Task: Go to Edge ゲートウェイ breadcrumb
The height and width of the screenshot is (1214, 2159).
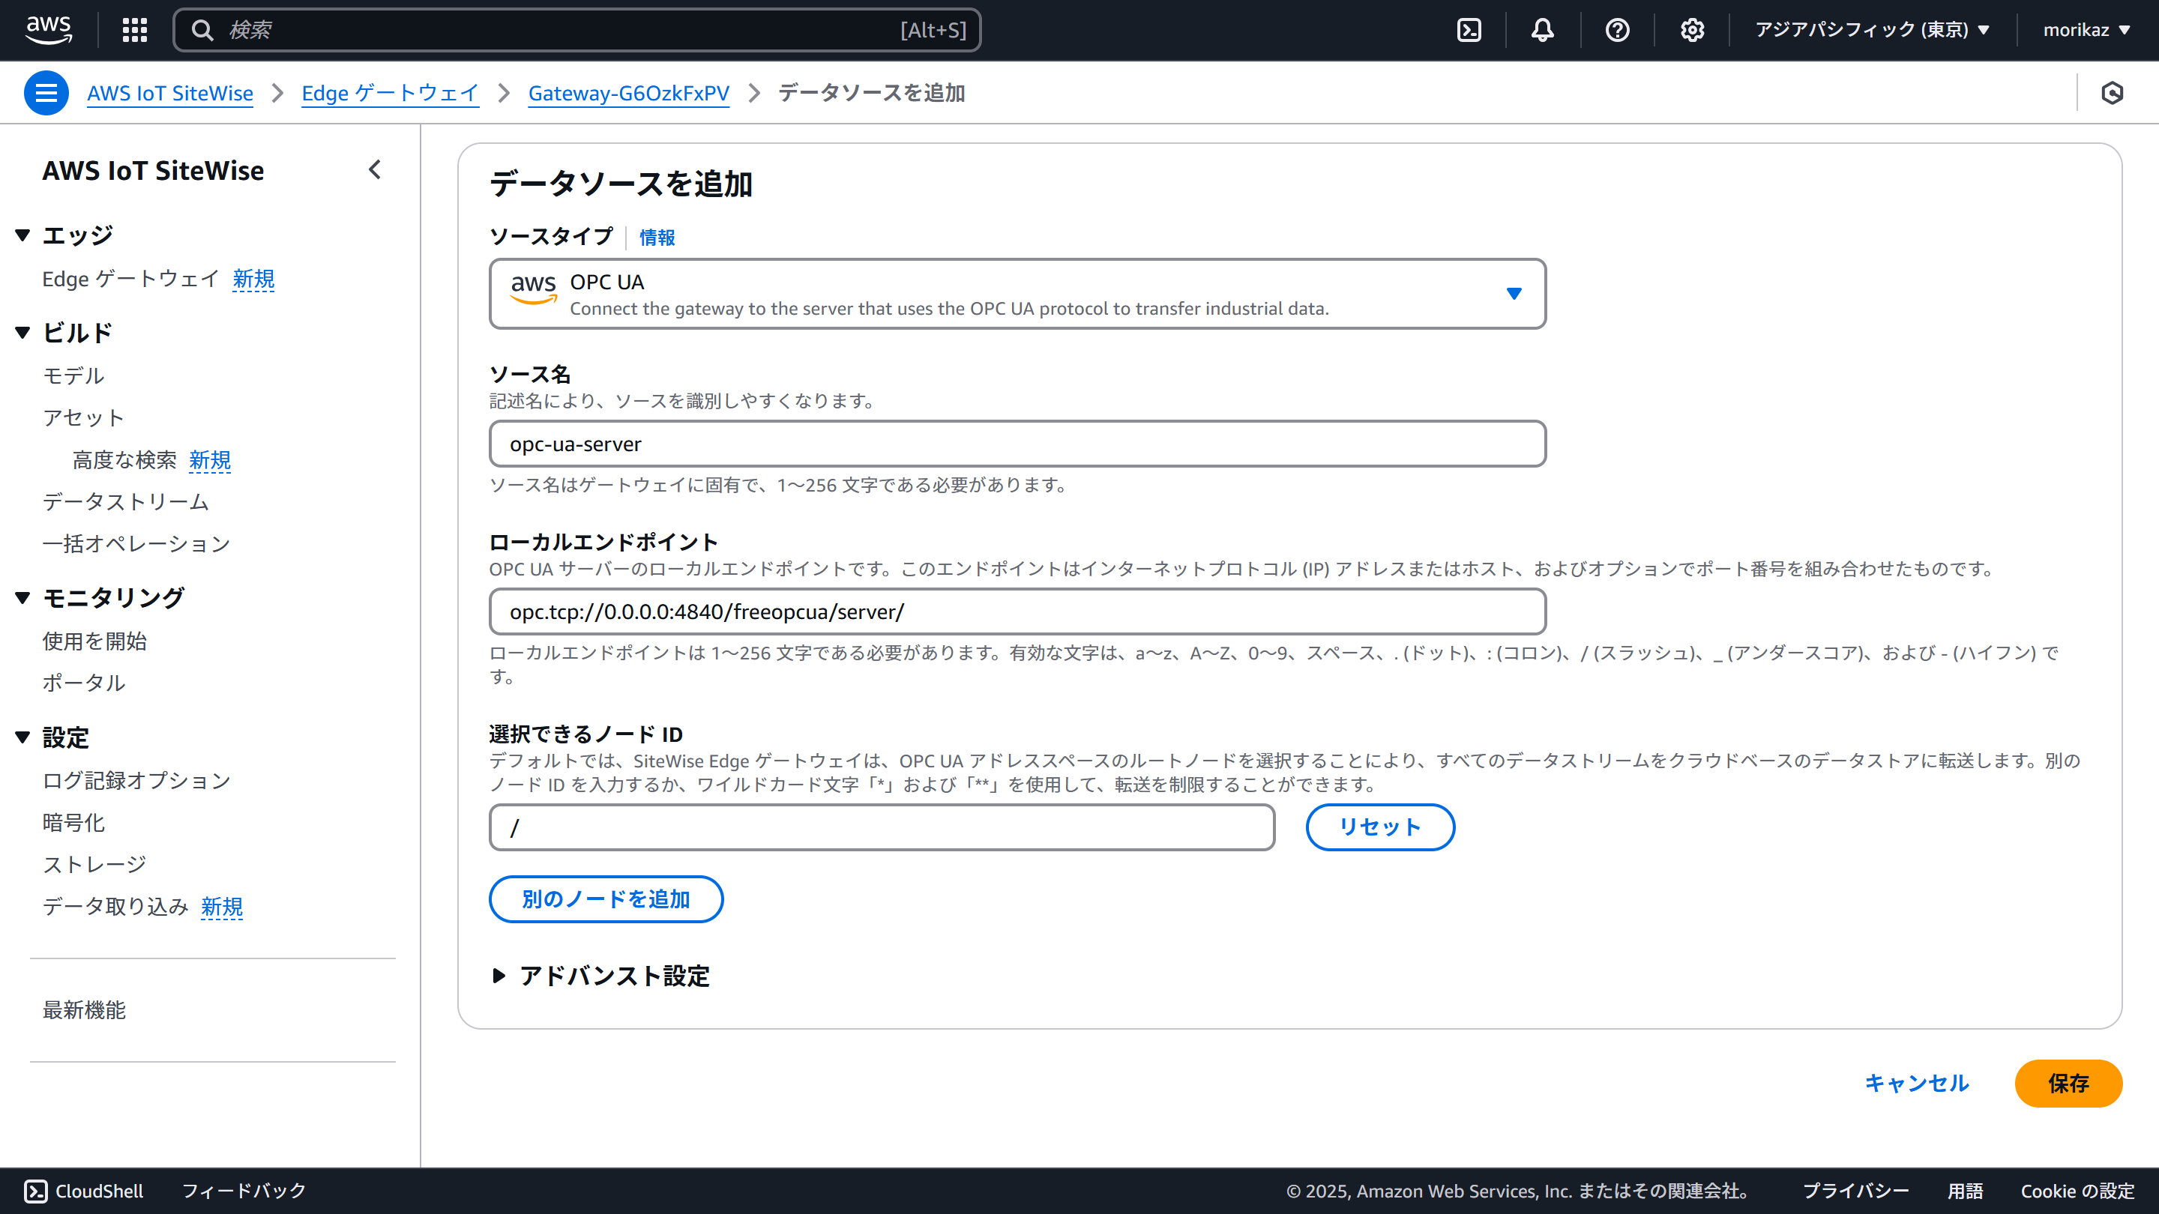Action: click(391, 93)
